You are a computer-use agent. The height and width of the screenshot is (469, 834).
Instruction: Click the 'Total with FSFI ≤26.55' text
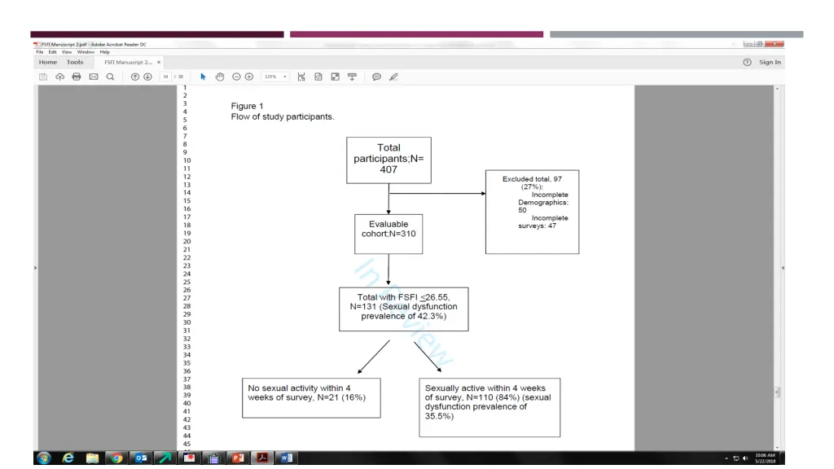coord(404,297)
